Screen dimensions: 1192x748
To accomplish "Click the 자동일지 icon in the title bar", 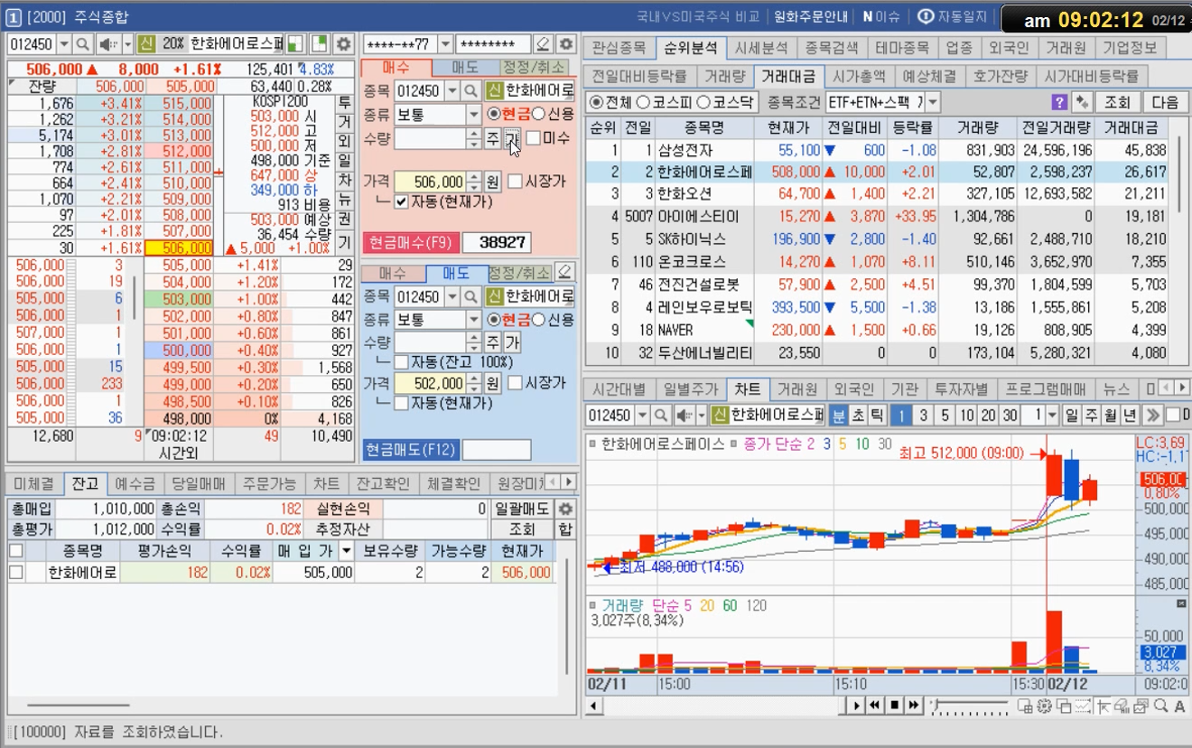I will [x=952, y=16].
